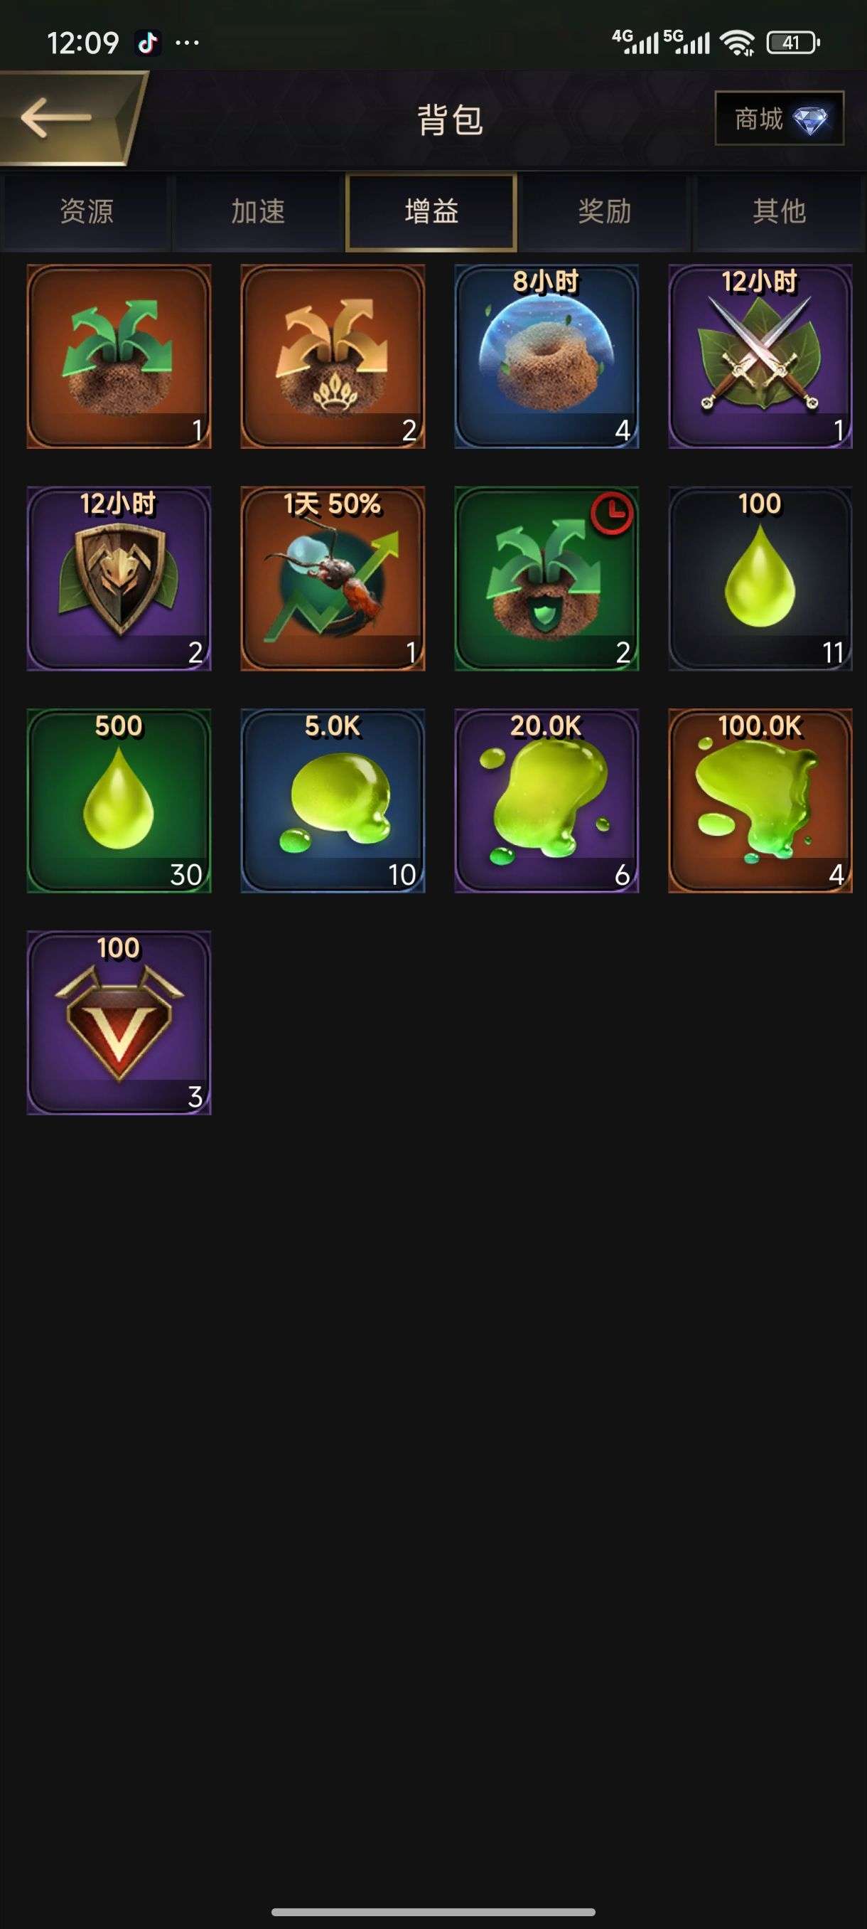The image size is (867, 1929).
Task: Select the golden-arrow crowned anthill item
Action: [333, 356]
